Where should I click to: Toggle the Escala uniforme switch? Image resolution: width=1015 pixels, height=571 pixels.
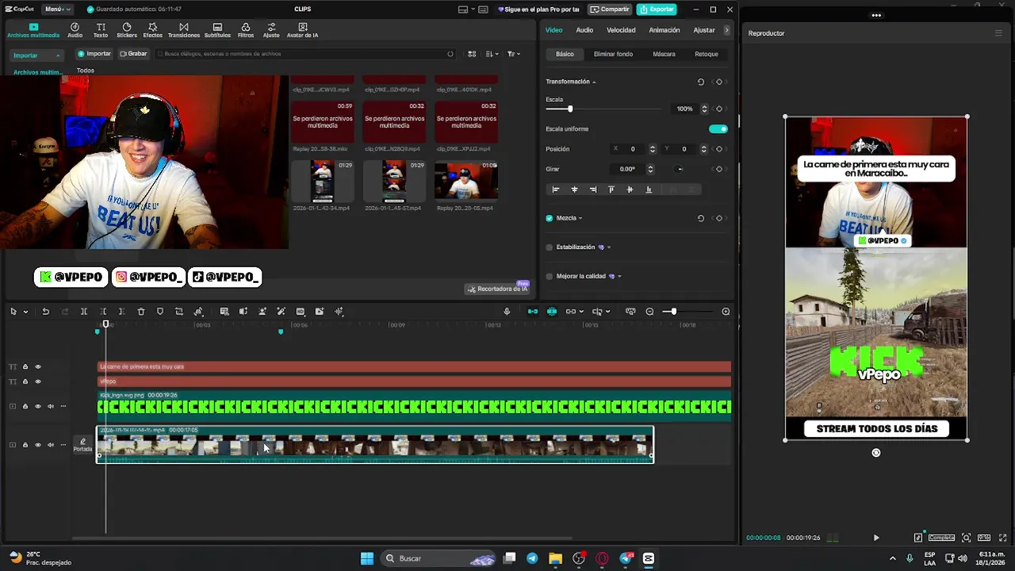coord(718,128)
